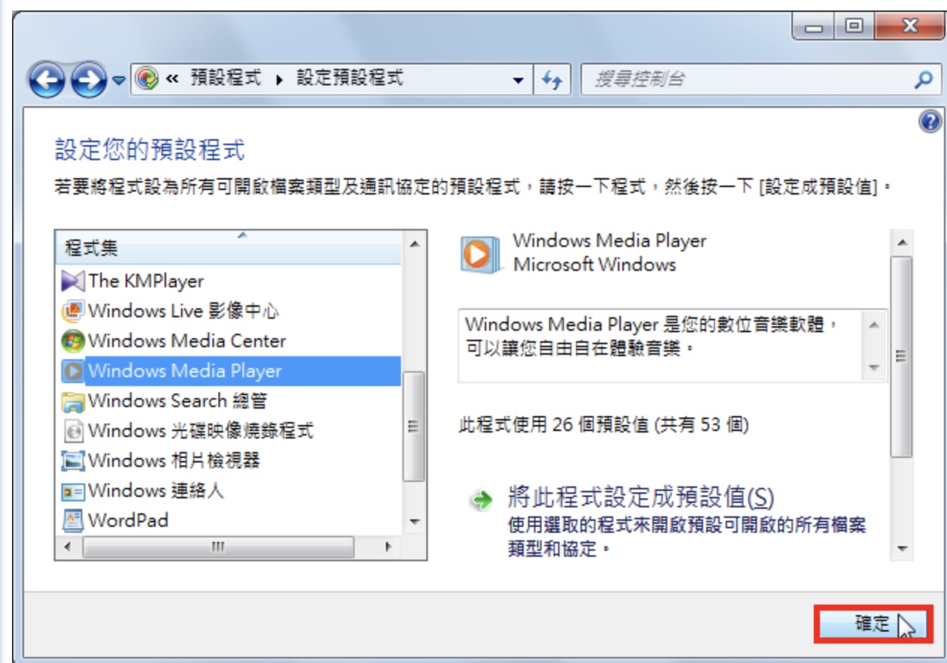Open the recent pages dropdown arrow
This screenshot has width=947, height=663.
119,79
